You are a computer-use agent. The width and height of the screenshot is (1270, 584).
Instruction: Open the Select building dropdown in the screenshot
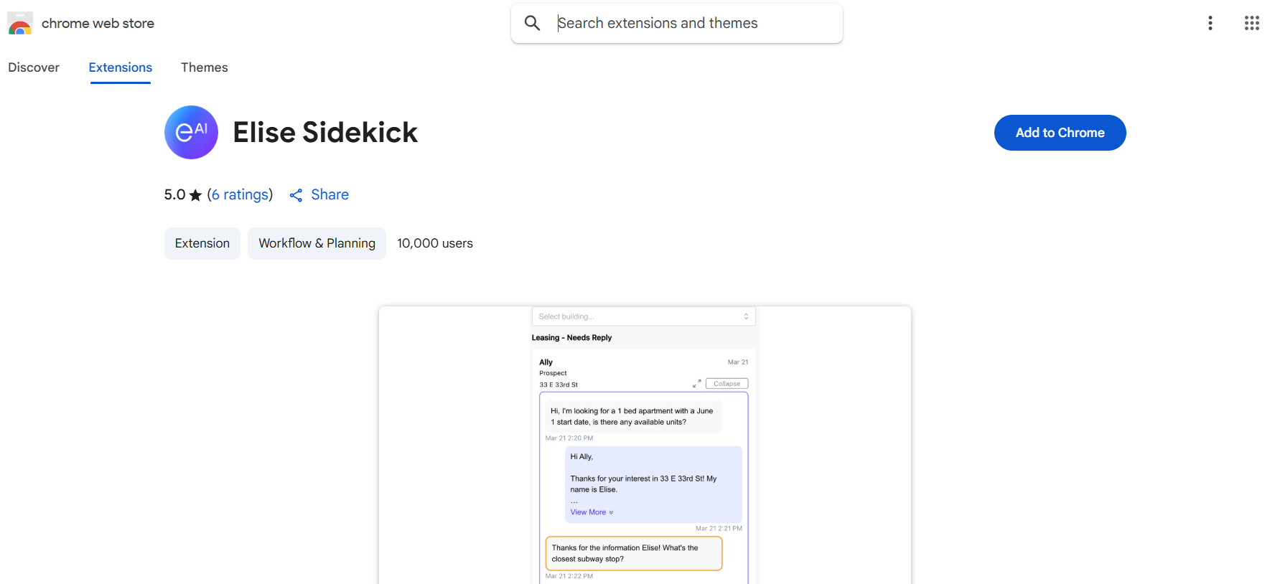643,316
